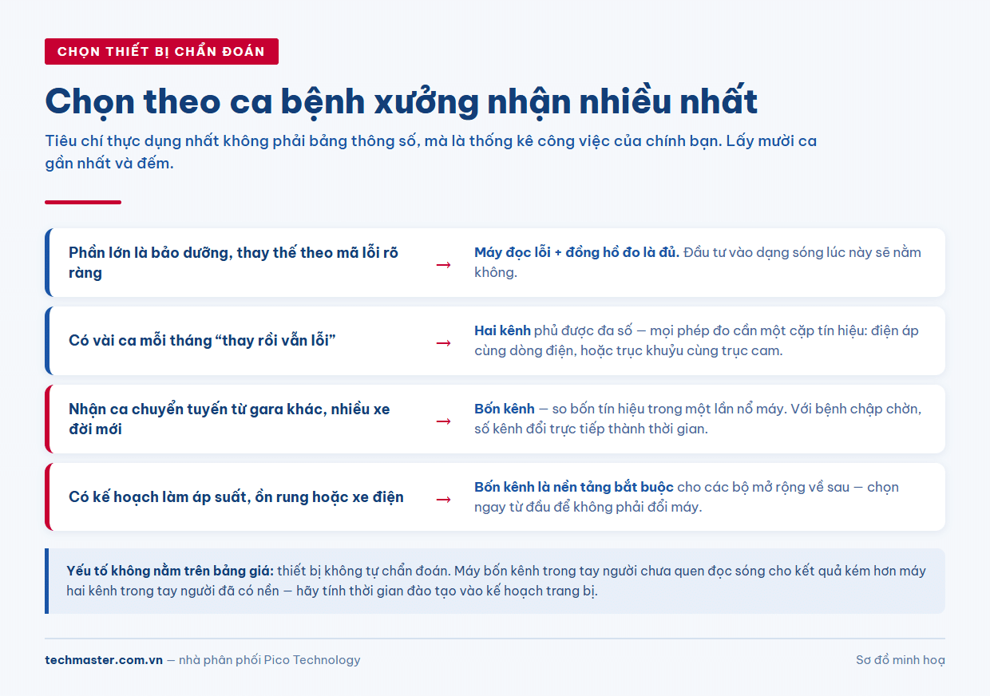
Task: Click 'nhà phân phối Pico Technology' footer text
Action: click(270, 660)
